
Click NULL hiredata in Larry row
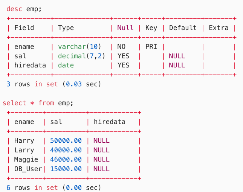[x=101, y=150]
